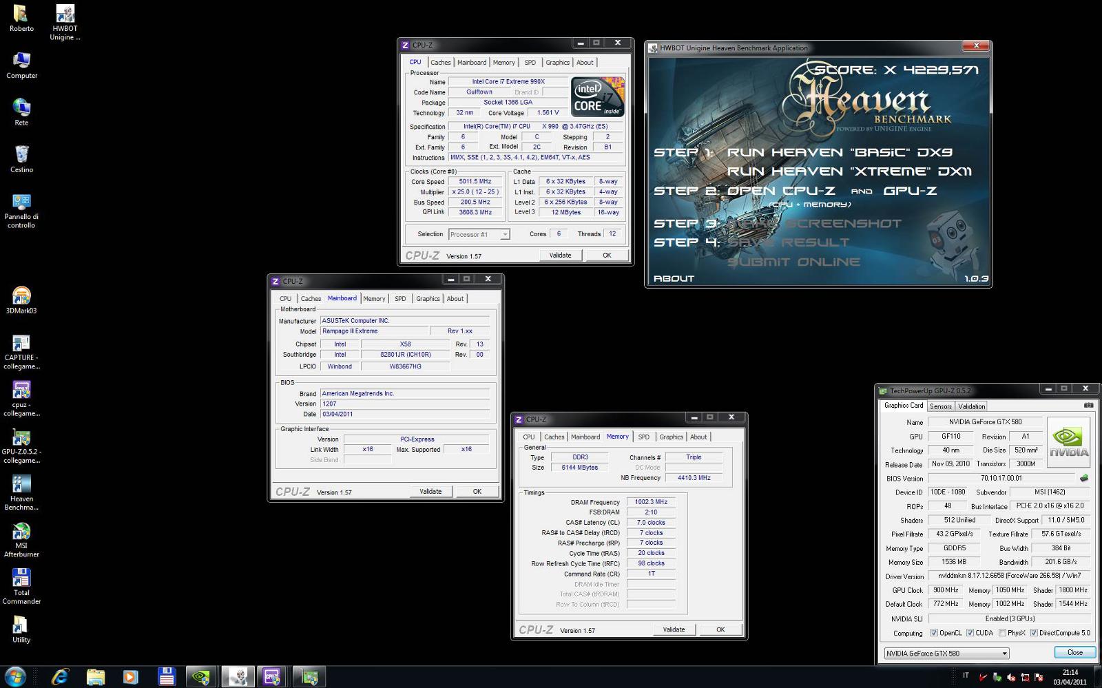Click BIOS Version value 1207 in Mainboard window
This screenshot has height=688, width=1102.
(405, 404)
